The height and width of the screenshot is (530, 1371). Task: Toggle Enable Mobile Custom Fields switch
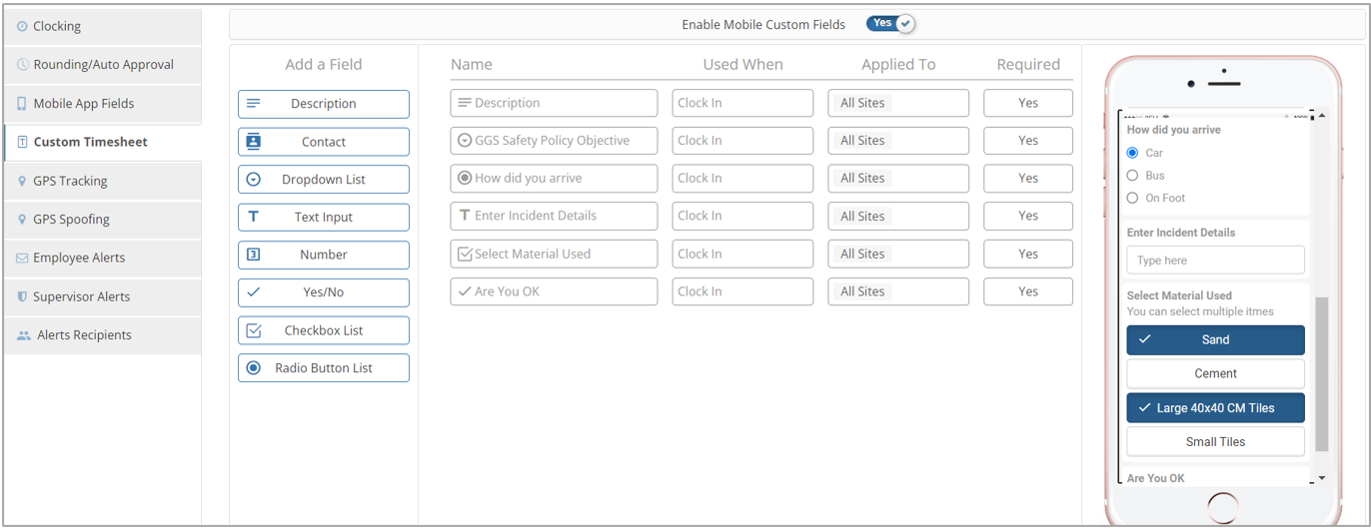[890, 24]
